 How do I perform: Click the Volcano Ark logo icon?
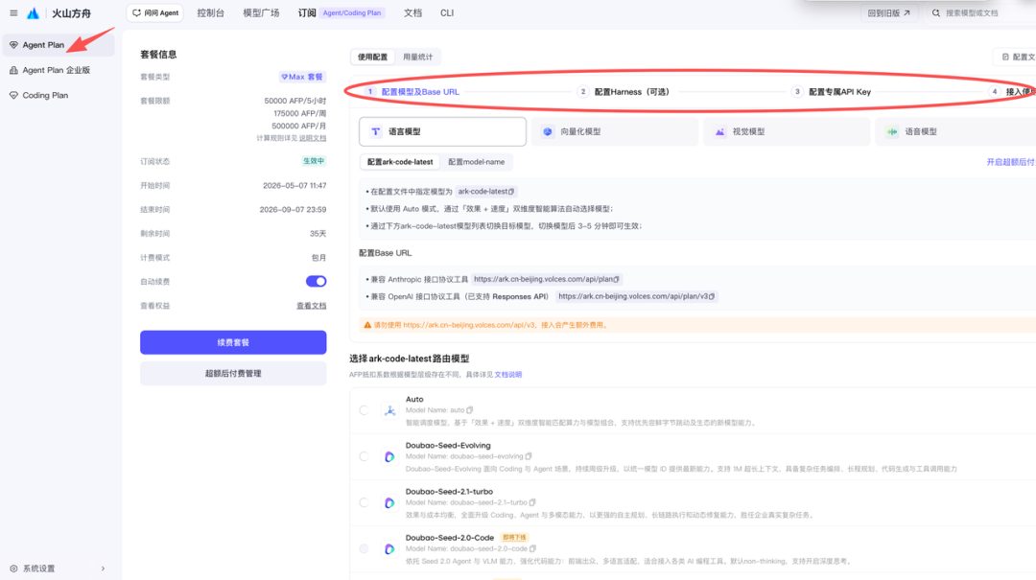coord(33,12)
